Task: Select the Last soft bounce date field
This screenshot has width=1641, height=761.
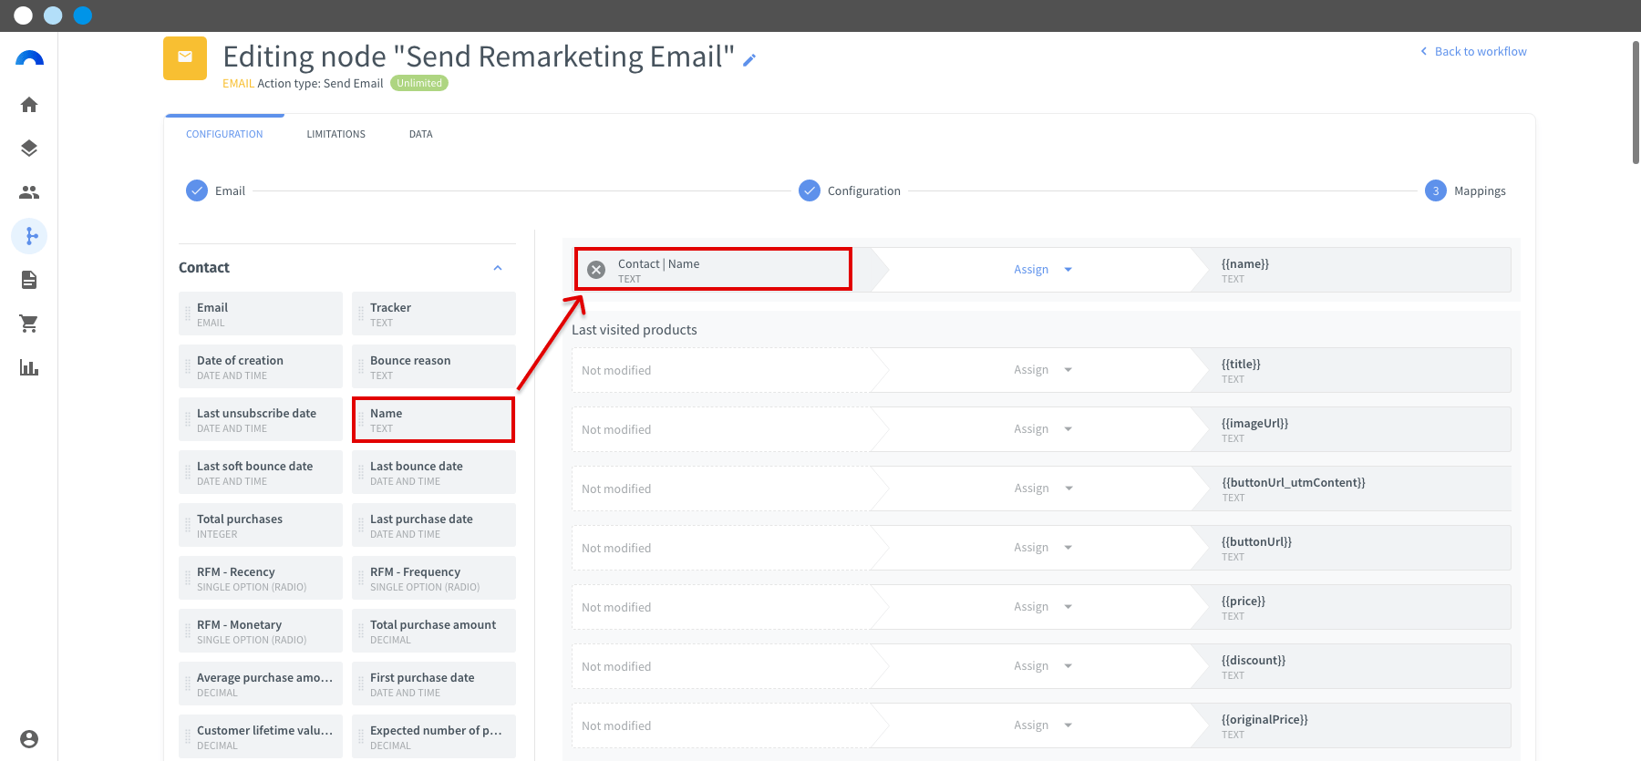Action: tap(261, 472)
